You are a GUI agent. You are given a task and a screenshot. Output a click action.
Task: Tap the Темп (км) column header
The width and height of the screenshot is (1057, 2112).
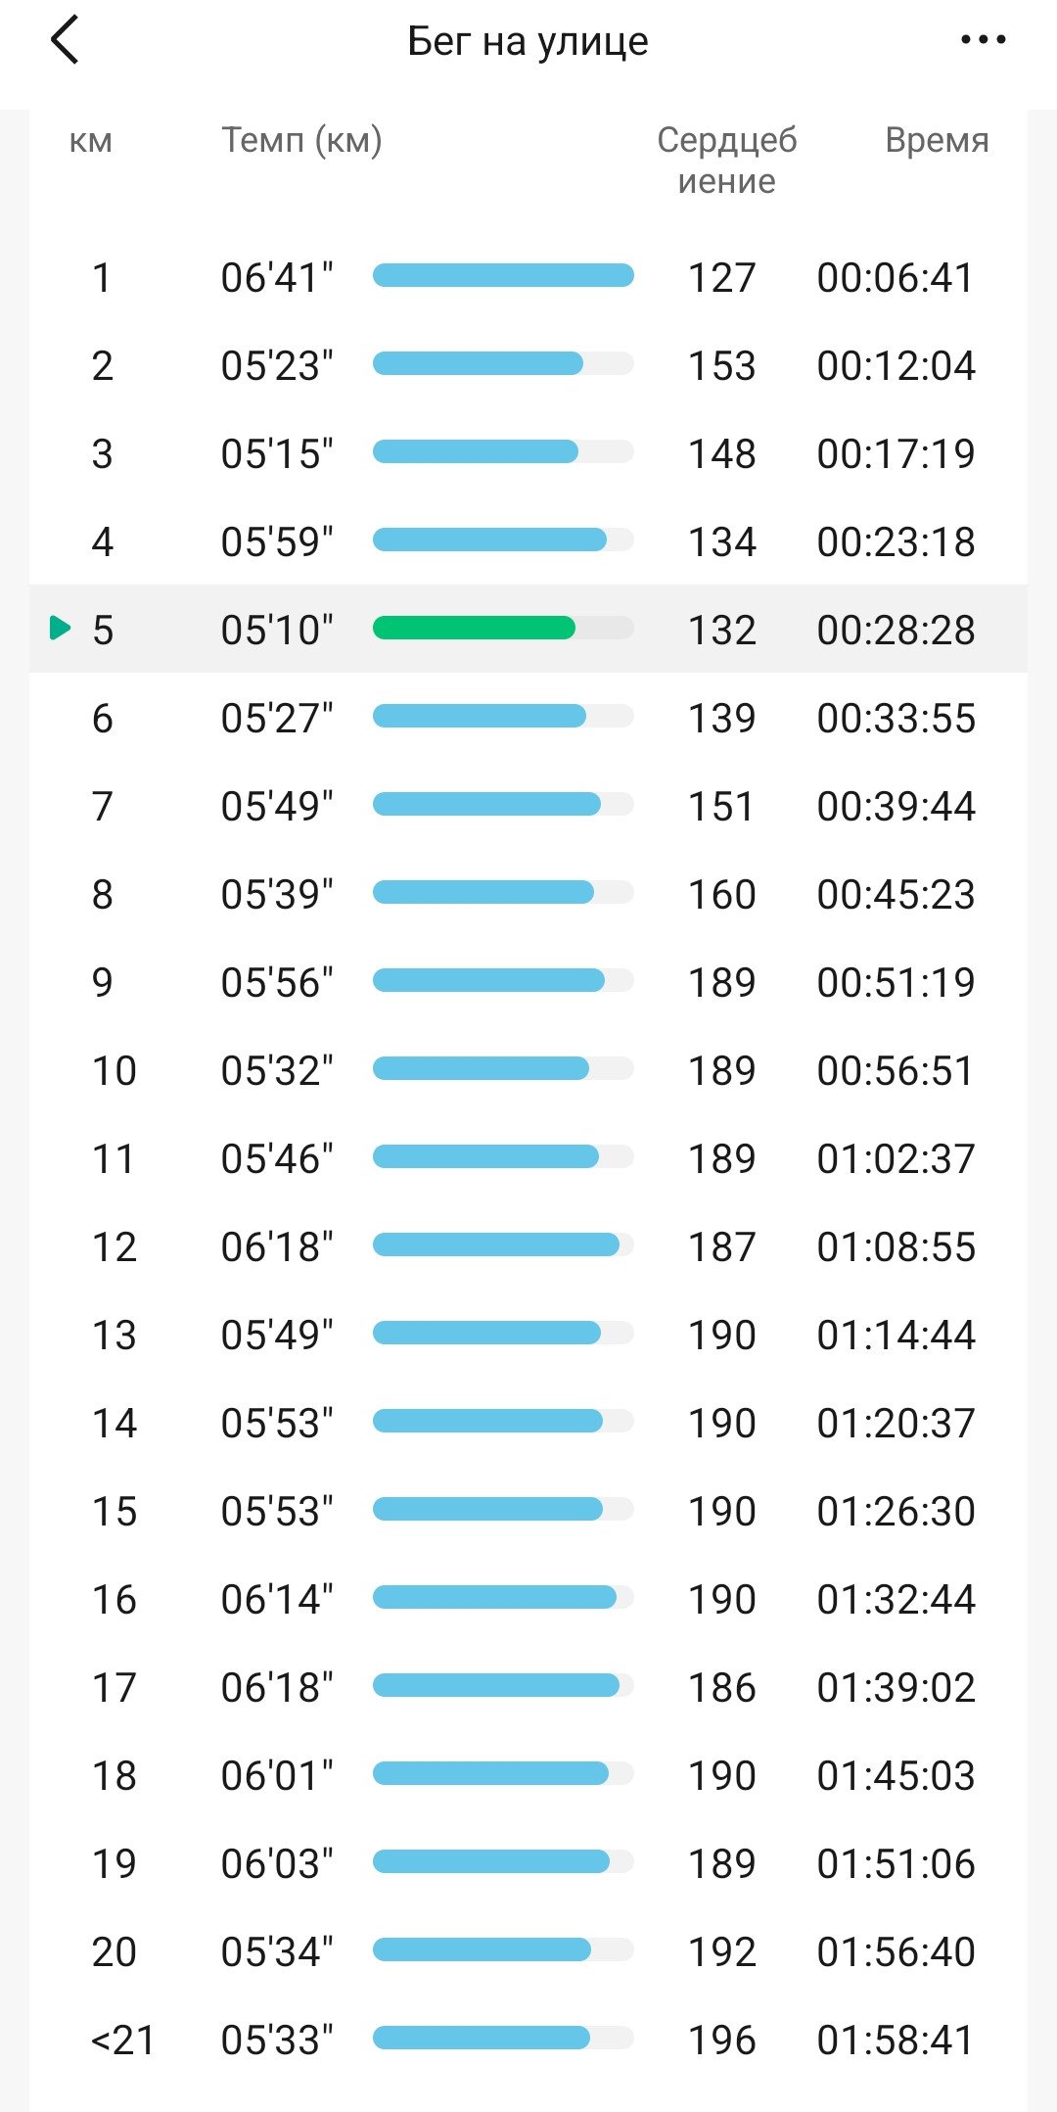301,140
